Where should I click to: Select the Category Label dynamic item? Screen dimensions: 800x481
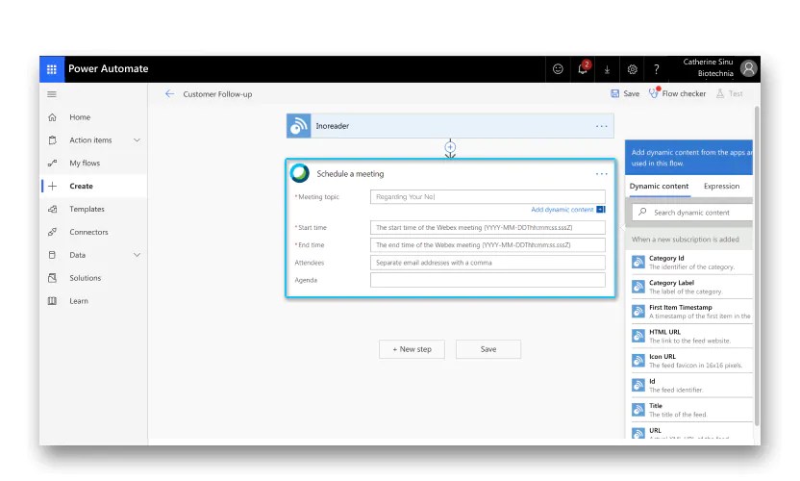pyautogui.click(x=692, y=287)
